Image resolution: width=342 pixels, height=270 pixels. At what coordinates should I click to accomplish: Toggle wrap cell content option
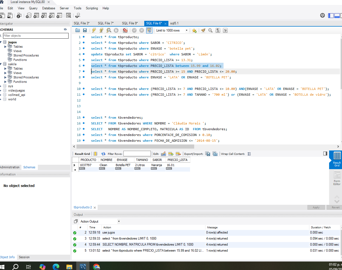click(x=249, y=154)
